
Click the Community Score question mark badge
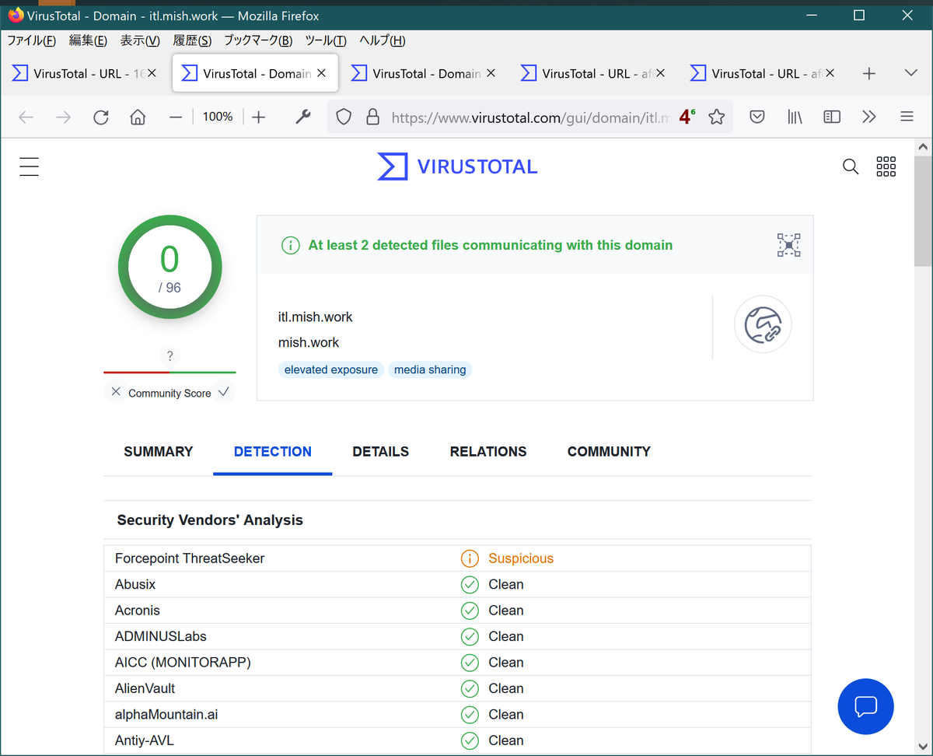pos(169,356)
